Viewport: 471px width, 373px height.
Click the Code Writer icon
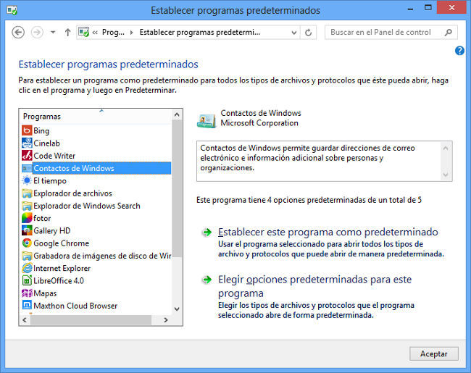(27, 156)
